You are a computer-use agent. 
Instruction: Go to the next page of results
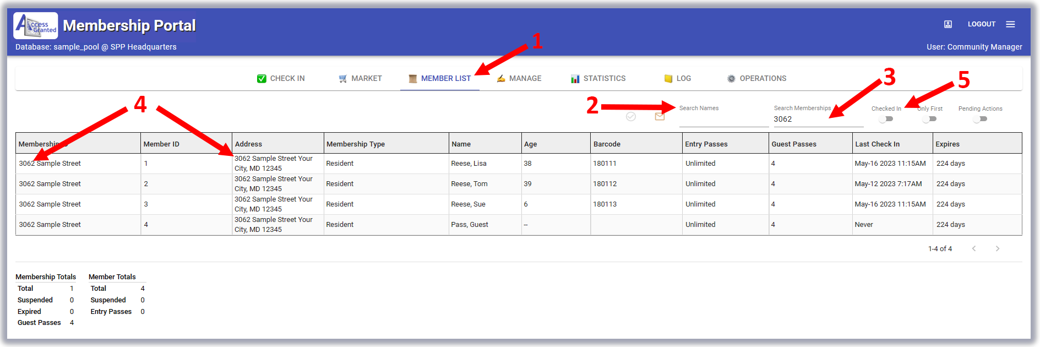coord(997,248)
